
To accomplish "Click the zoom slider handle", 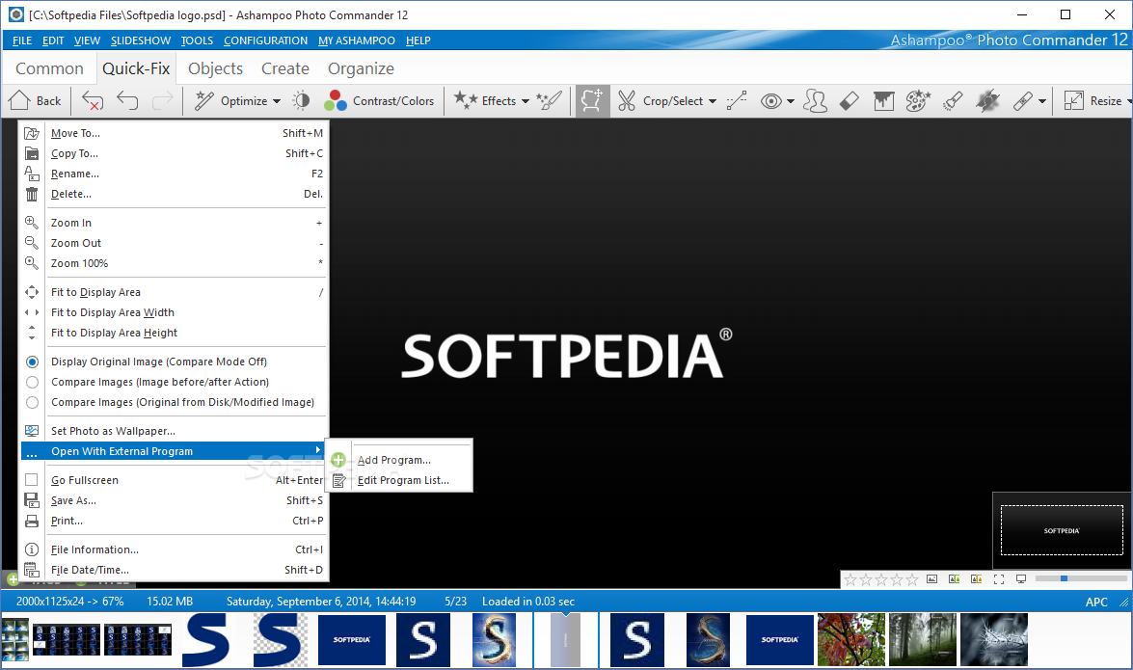I will tap(1064, 579).
